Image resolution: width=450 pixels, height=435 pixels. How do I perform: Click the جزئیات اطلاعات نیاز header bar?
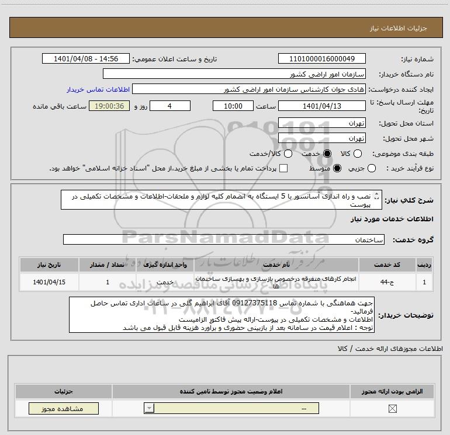coord(226,27)
